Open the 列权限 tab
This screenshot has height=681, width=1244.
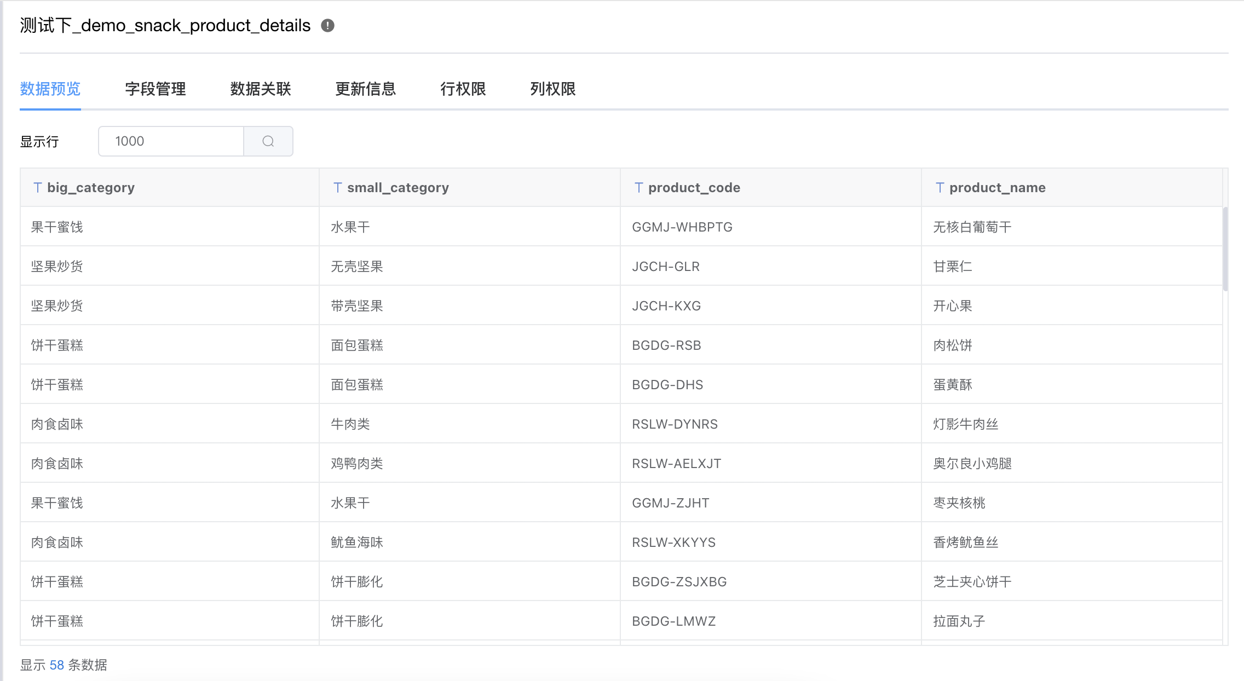(x=552, y=89)
